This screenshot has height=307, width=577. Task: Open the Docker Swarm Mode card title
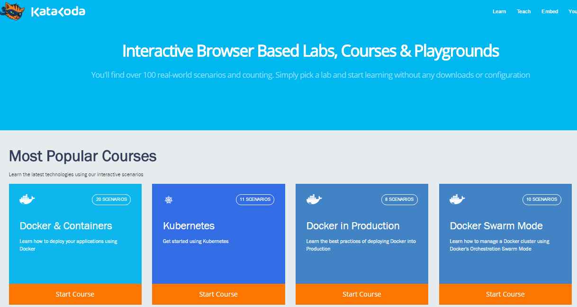pyautogui.click(x=496, y=226)
